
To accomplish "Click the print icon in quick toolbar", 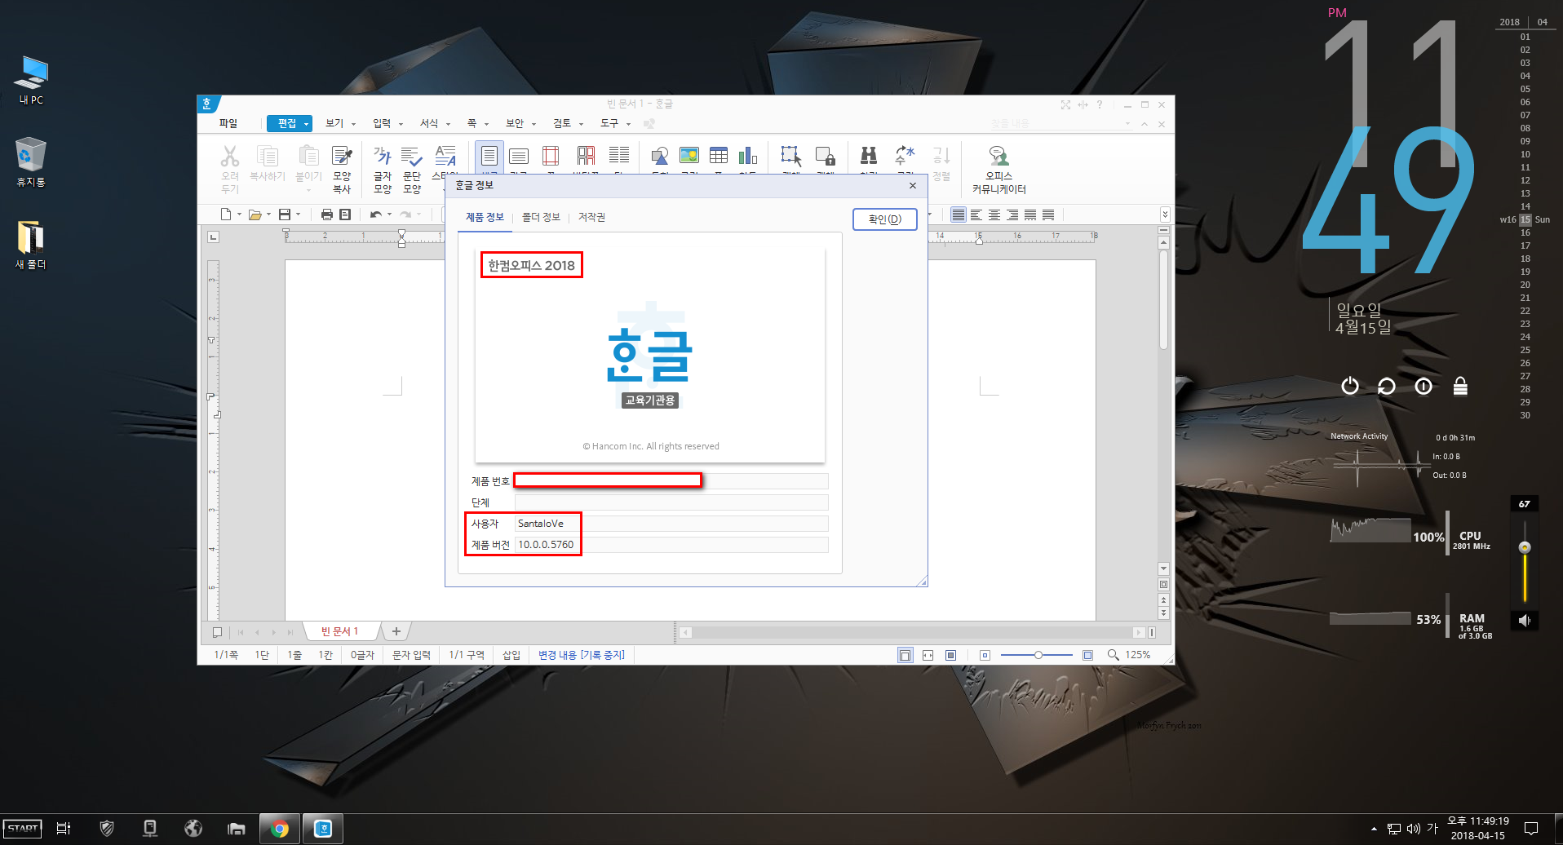I will point(327,215).
